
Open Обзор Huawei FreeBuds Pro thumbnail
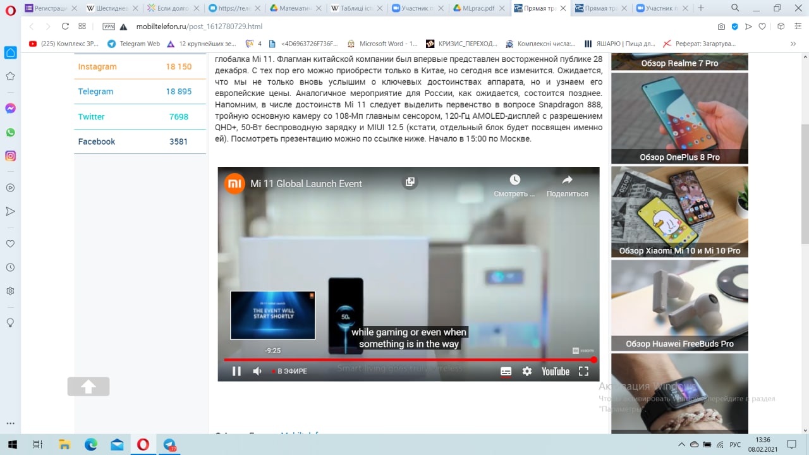679,305
